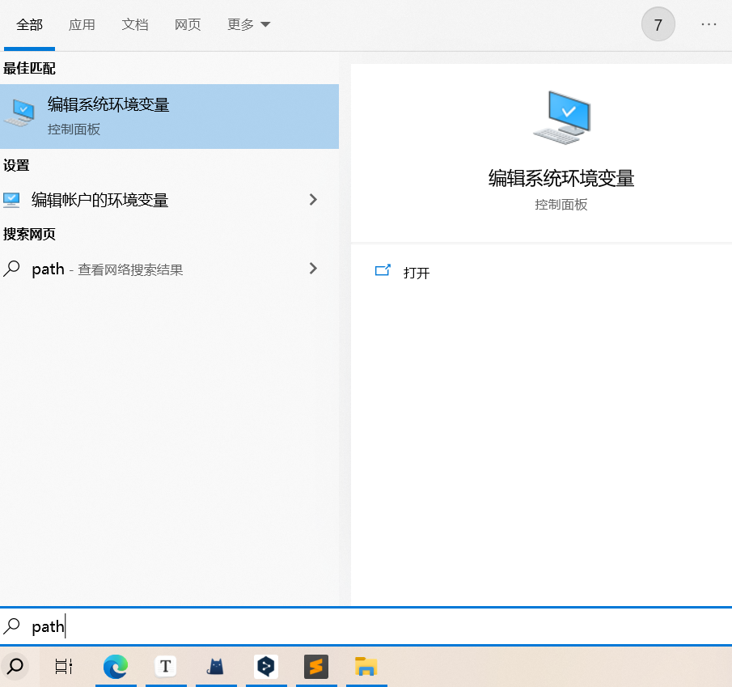Click the open-external icon beside 打开
This screenshot has height=687, width=732.
click(x=383, y=270)
